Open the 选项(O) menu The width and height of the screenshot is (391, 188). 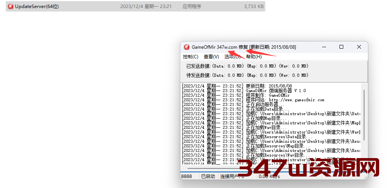(232, 57)
